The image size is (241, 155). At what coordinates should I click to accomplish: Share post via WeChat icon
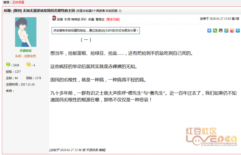(215, 30)
